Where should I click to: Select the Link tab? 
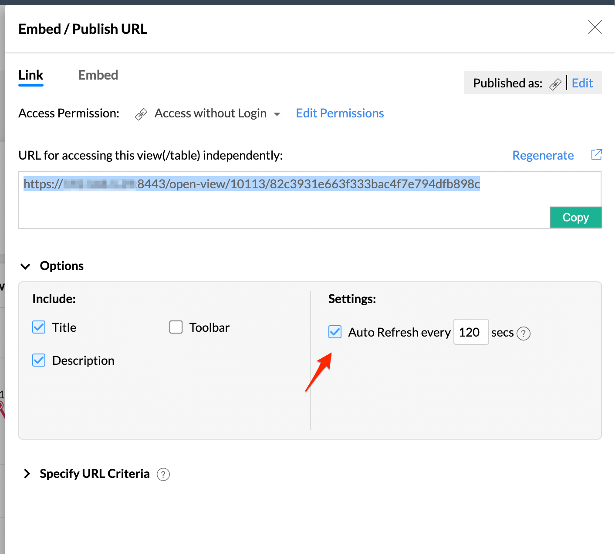(31, 75)
